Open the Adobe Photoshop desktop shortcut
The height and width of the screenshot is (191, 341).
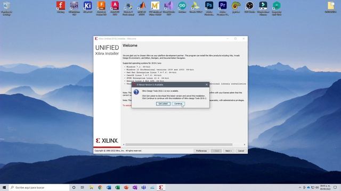point(209,8)
